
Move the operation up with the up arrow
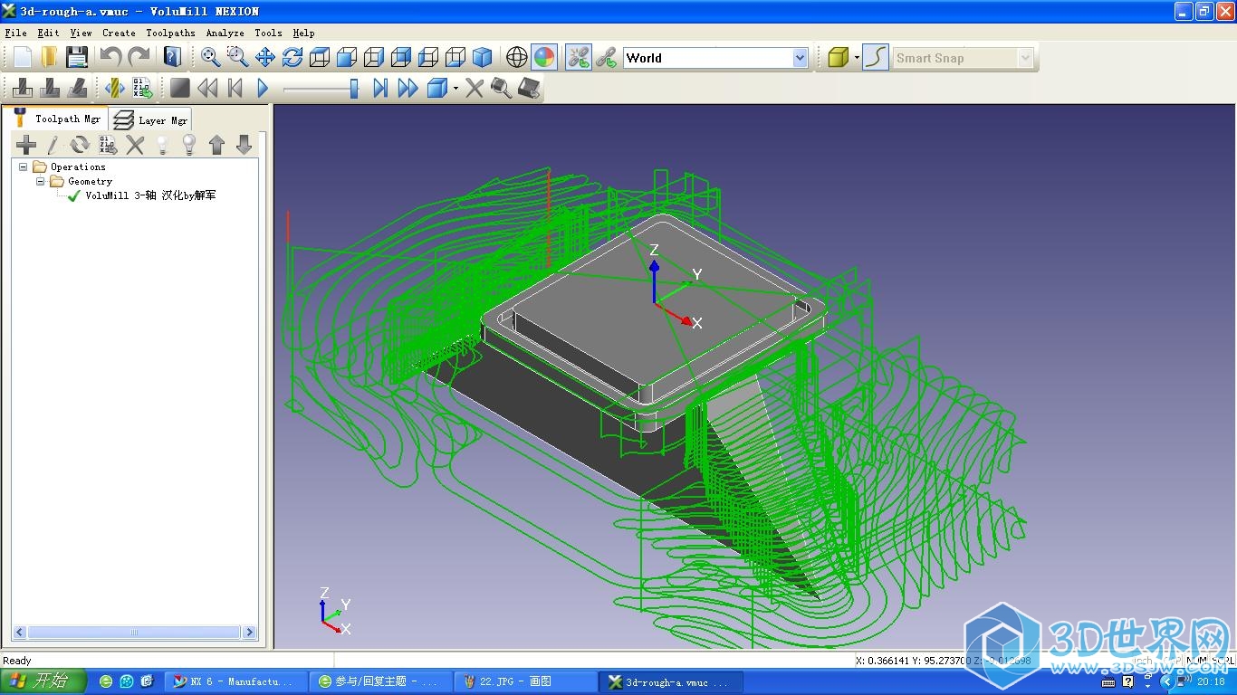216,144
